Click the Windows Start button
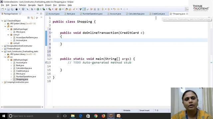Image resolution: width=213 pixels, height=119 pixels. pos(4,116)
